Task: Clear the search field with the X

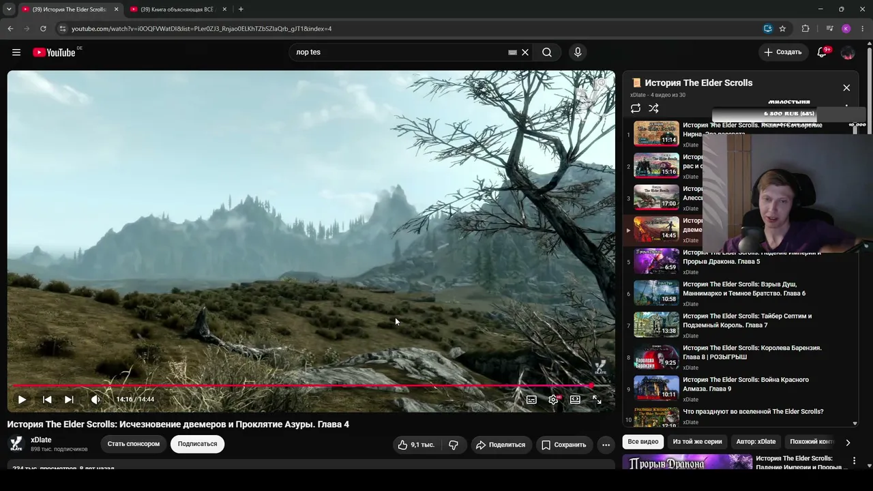Action: [x=525, y=53]
